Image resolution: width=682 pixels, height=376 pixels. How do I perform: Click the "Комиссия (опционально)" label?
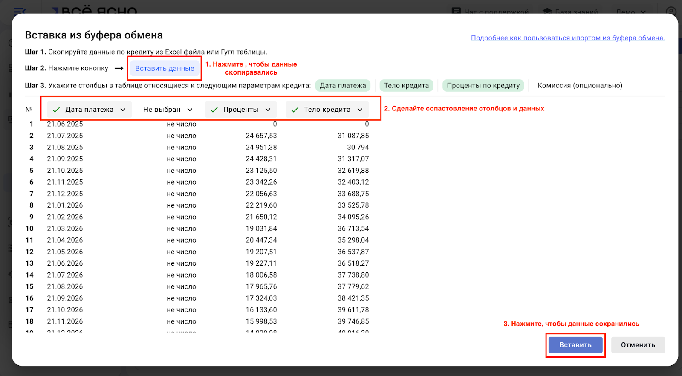coord(580,85)
